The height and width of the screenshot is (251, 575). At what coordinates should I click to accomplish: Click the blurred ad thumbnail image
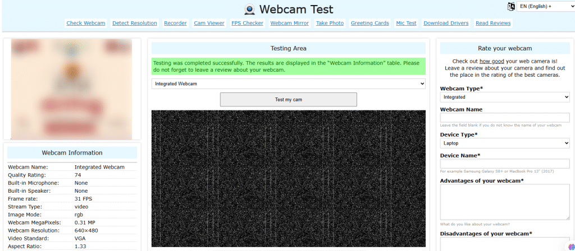71,89
